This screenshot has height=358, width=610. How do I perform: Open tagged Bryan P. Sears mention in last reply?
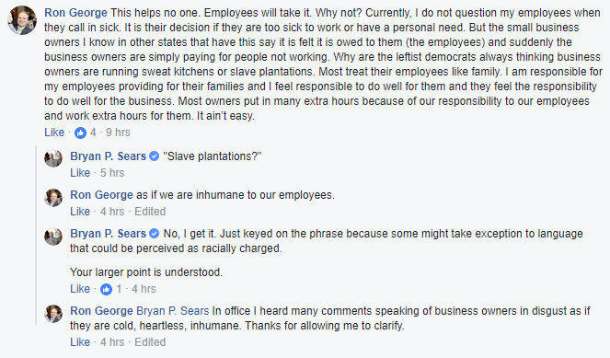pyautogui.click(x=173, y=311)
